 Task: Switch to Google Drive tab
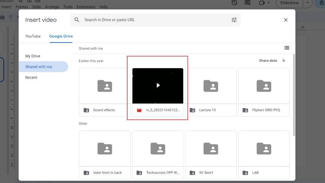pyautogui.click(x=61, y=36)
